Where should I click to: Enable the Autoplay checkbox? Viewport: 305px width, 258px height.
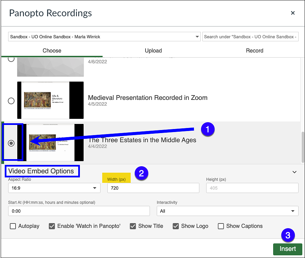click(13, 226)
